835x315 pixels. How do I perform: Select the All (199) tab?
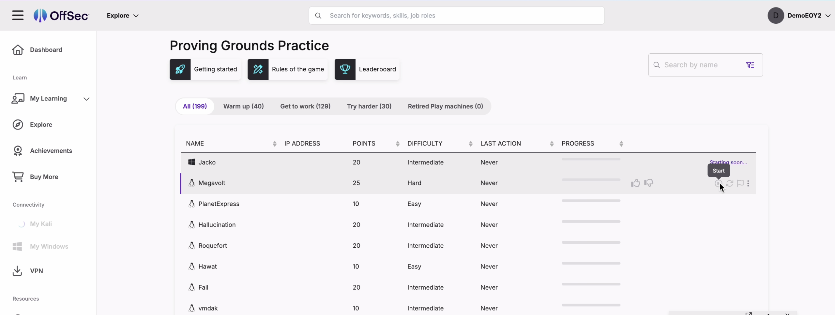tap(195, 106)
